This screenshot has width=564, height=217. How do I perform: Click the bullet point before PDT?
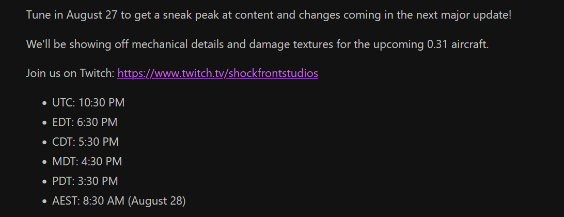45,182
